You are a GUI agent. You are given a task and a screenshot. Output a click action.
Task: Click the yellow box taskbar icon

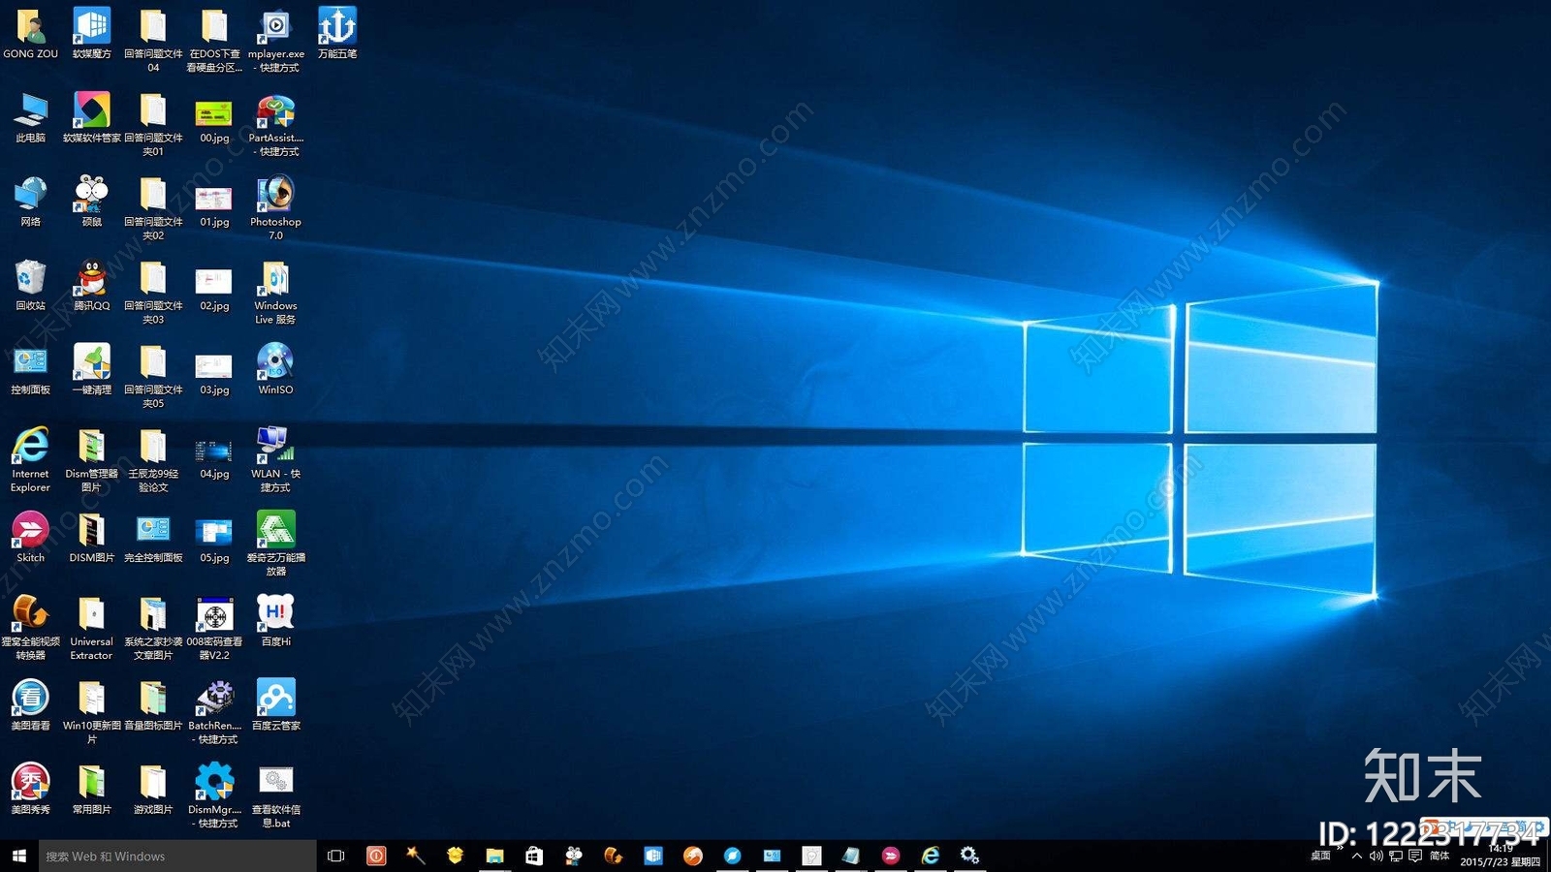(x=455, y=856)
